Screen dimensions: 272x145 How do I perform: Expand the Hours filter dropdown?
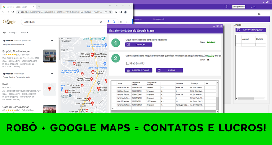25,32
